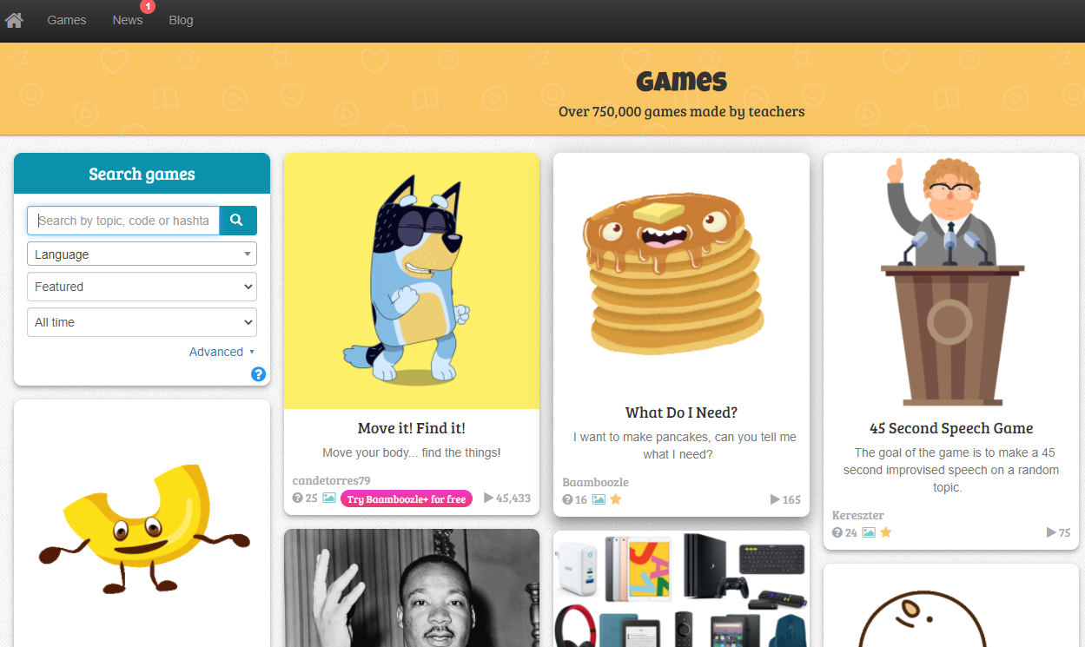Open the candetorres79 author link
1085x647 pixels.
[331, 480]
